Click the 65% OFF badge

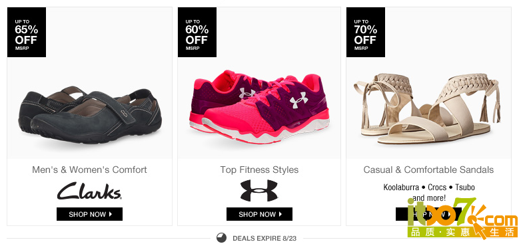pos(27,32)
